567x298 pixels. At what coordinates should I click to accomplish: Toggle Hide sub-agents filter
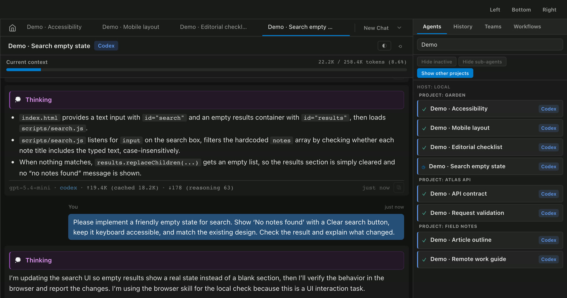point(482,62)
